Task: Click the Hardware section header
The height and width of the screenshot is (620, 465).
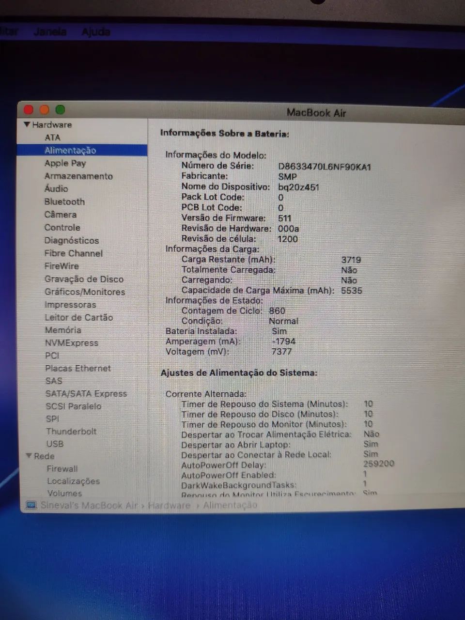Action: pos(52,124)
